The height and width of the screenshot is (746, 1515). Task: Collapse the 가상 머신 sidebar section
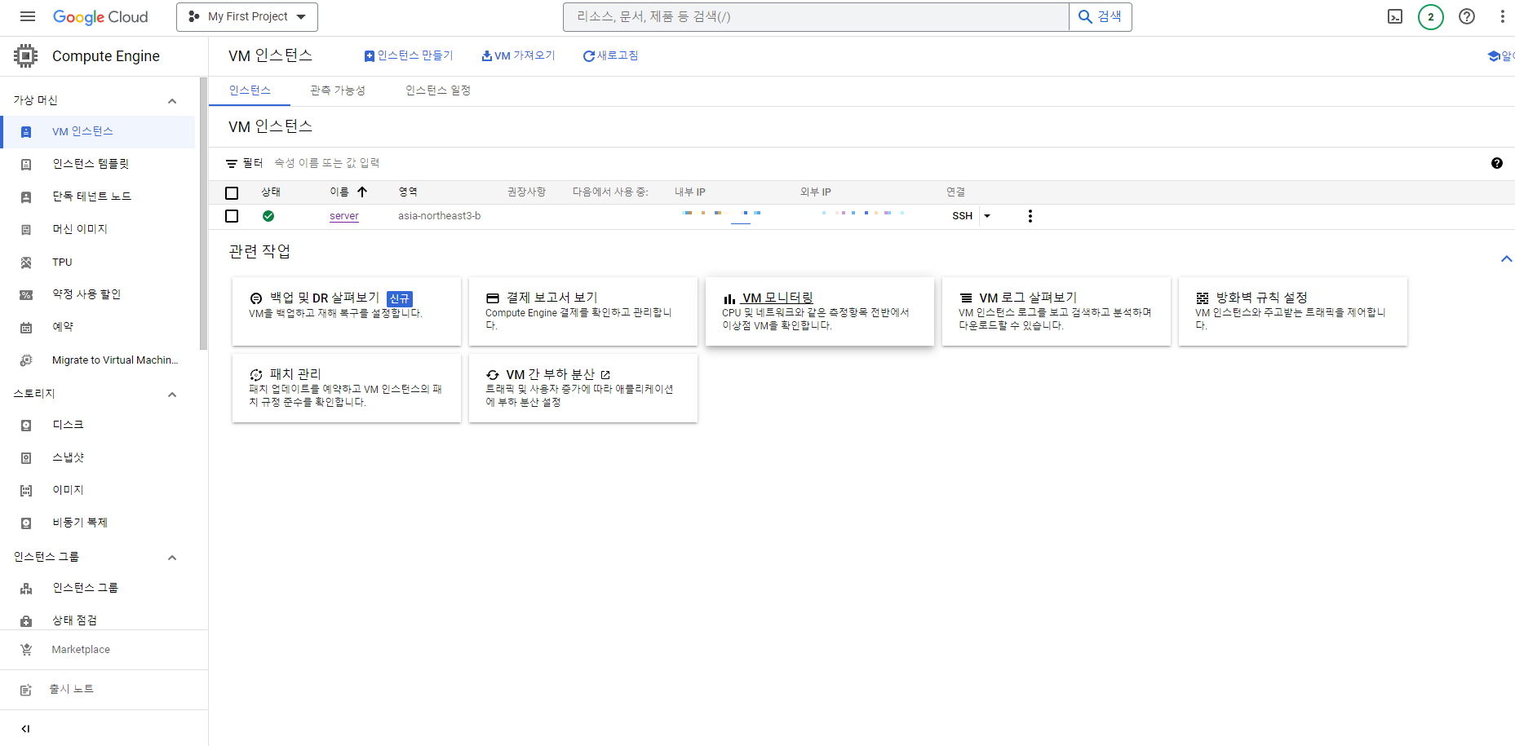tap(172, 101)
